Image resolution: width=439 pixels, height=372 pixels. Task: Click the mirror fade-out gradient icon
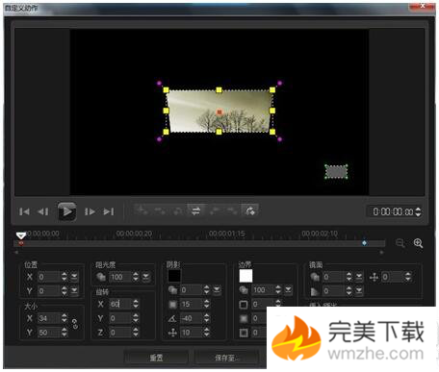[x=315, y=291]
